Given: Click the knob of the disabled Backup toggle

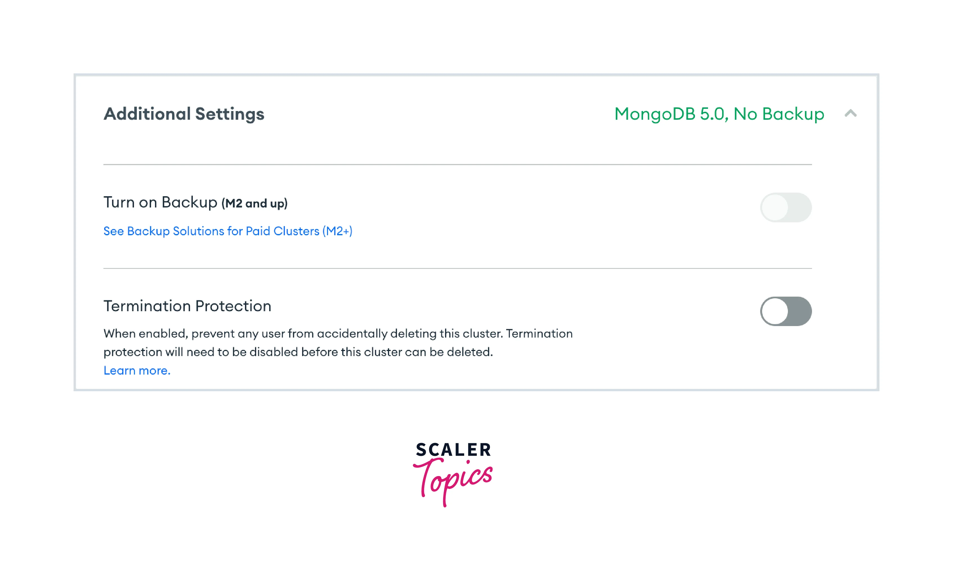Looking at the screenshot, I should (775, 207).
